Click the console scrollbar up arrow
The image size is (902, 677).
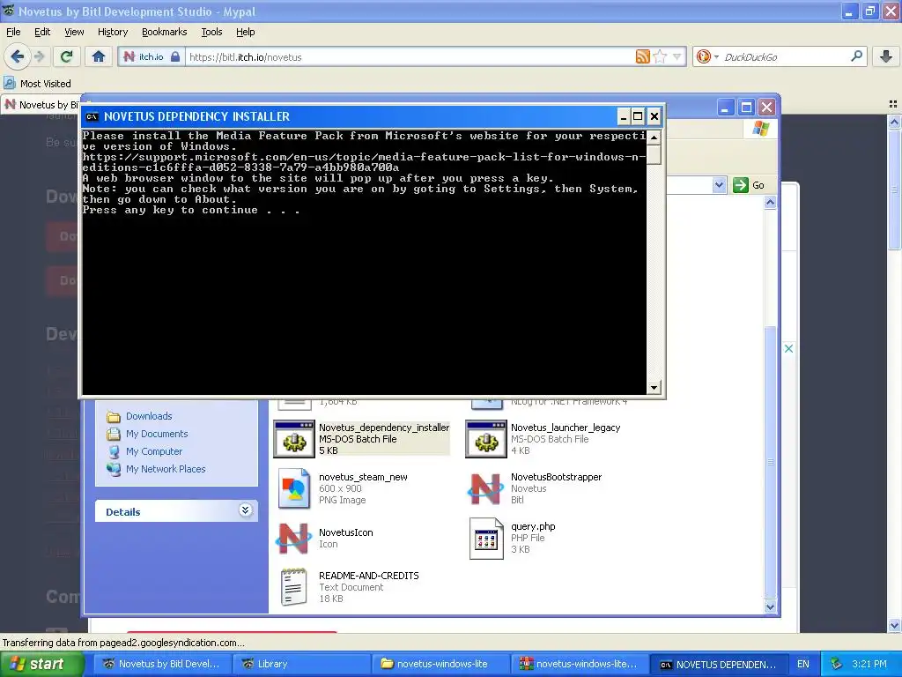click(x=654, y=138)
